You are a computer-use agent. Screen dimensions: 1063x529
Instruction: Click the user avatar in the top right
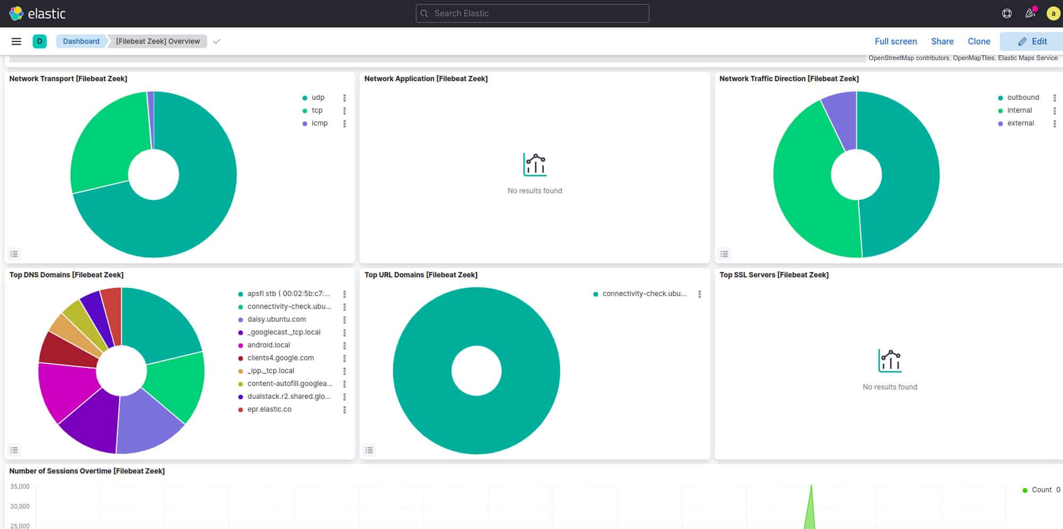pos(1053,13)
